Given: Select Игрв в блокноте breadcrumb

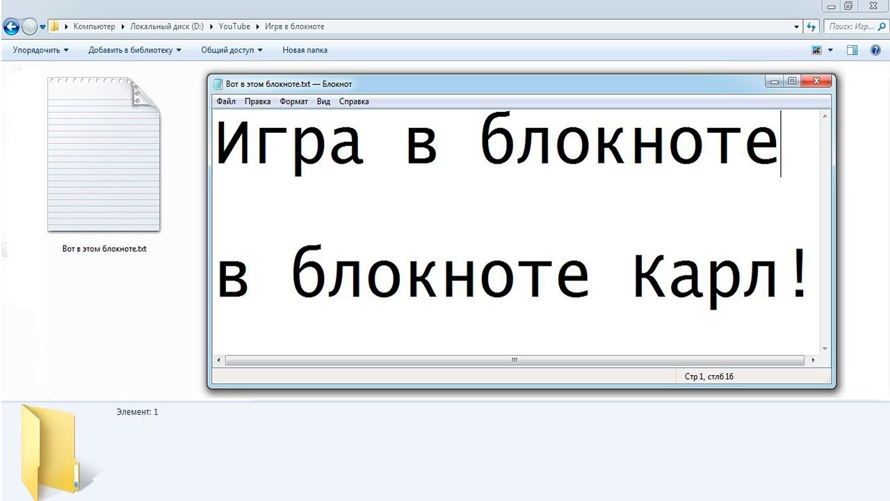Looking at the screenshot, I should point(294,26).
